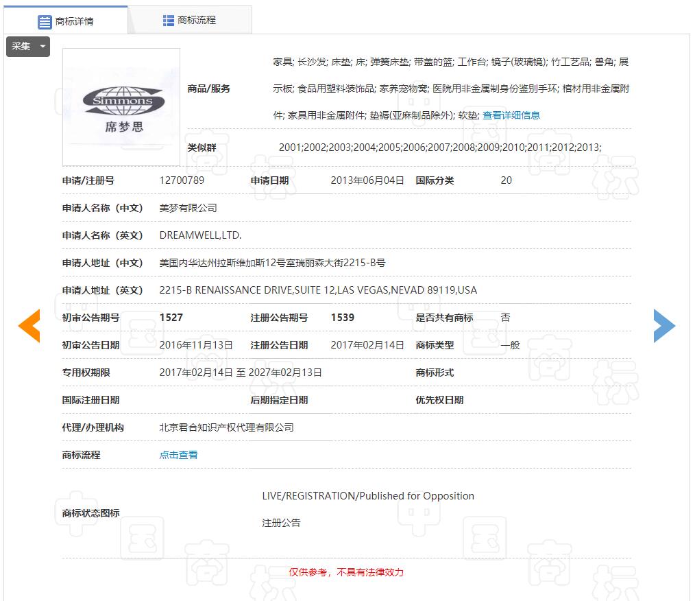
Task: Select application date 2013年06月04日
Action: tap(367, 180)
